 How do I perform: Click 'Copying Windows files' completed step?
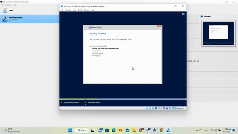click(99, 46)
